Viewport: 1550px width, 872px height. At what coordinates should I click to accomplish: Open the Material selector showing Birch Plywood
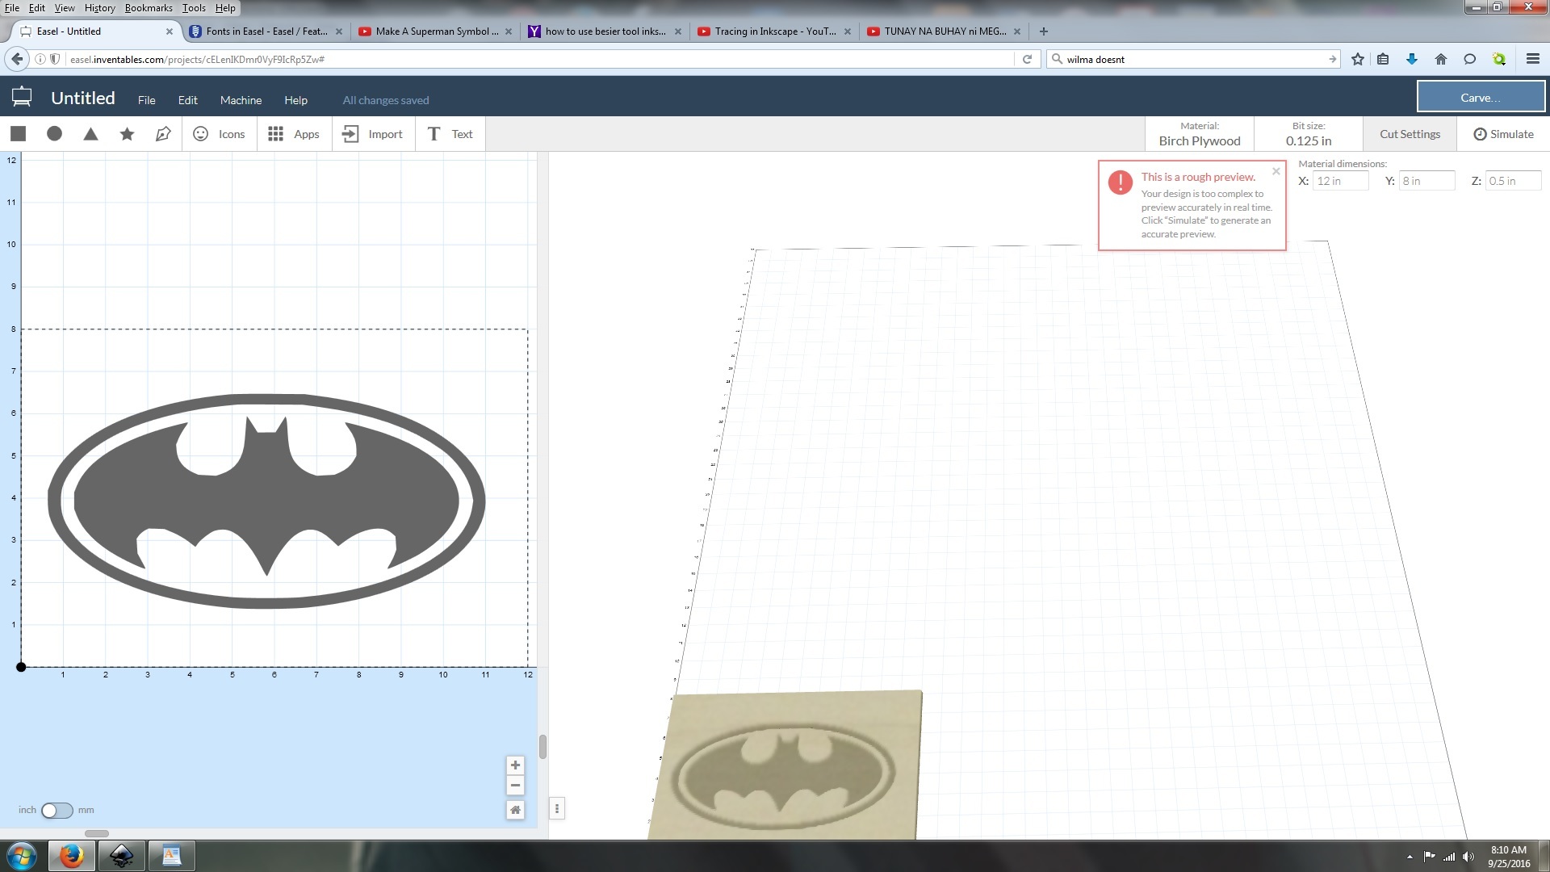[1199, 134]
